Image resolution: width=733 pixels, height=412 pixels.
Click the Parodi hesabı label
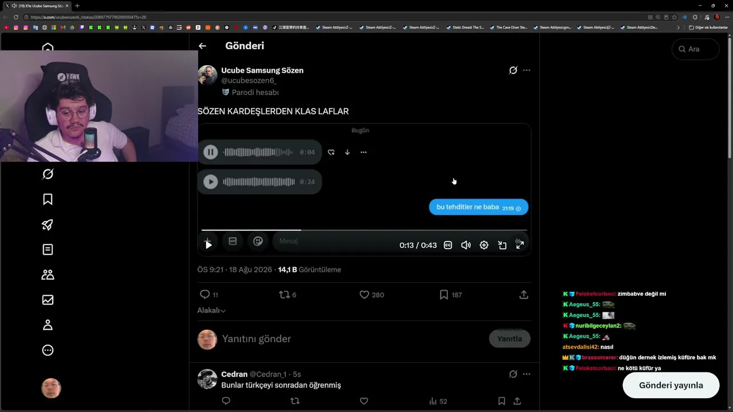point(250,92)
